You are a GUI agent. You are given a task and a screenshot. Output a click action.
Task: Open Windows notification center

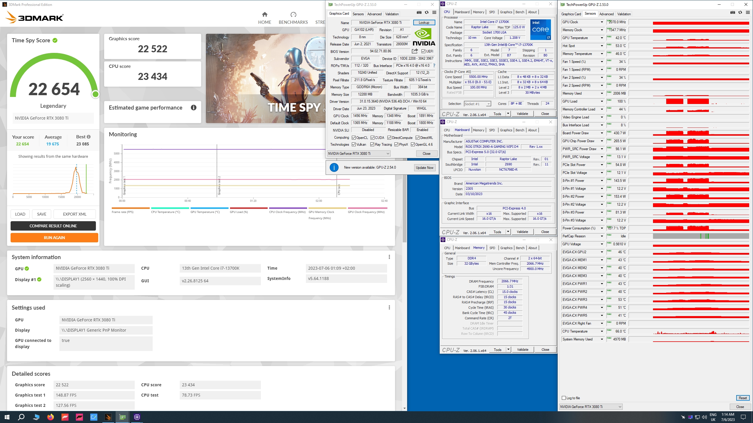click(743, 417)
